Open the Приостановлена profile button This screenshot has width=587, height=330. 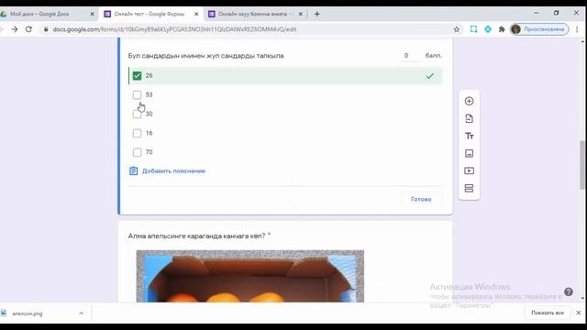click(539, 29)
